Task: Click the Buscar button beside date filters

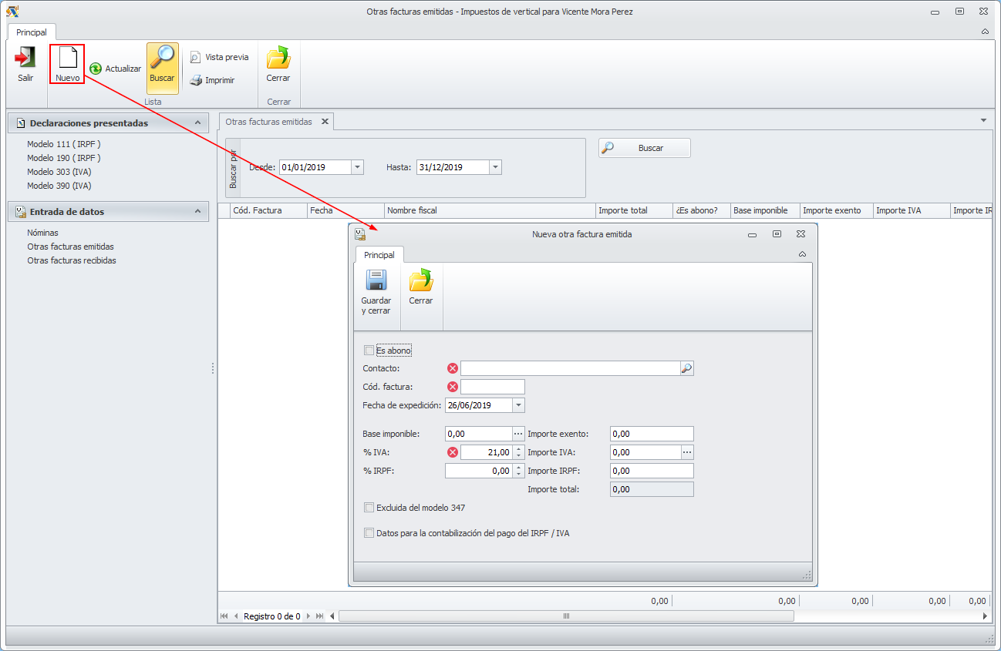Action: [645, 148]
